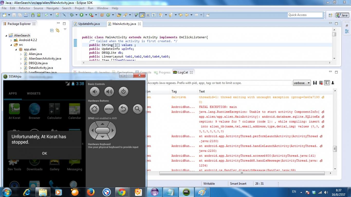Click the Windows Start button
This screenshot has width=351, height=197.
[x=6, y=192]
